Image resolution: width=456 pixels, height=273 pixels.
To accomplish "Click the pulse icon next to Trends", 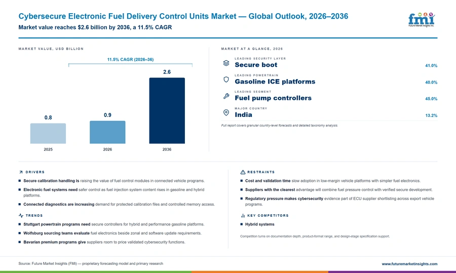I will coord(21,215).
